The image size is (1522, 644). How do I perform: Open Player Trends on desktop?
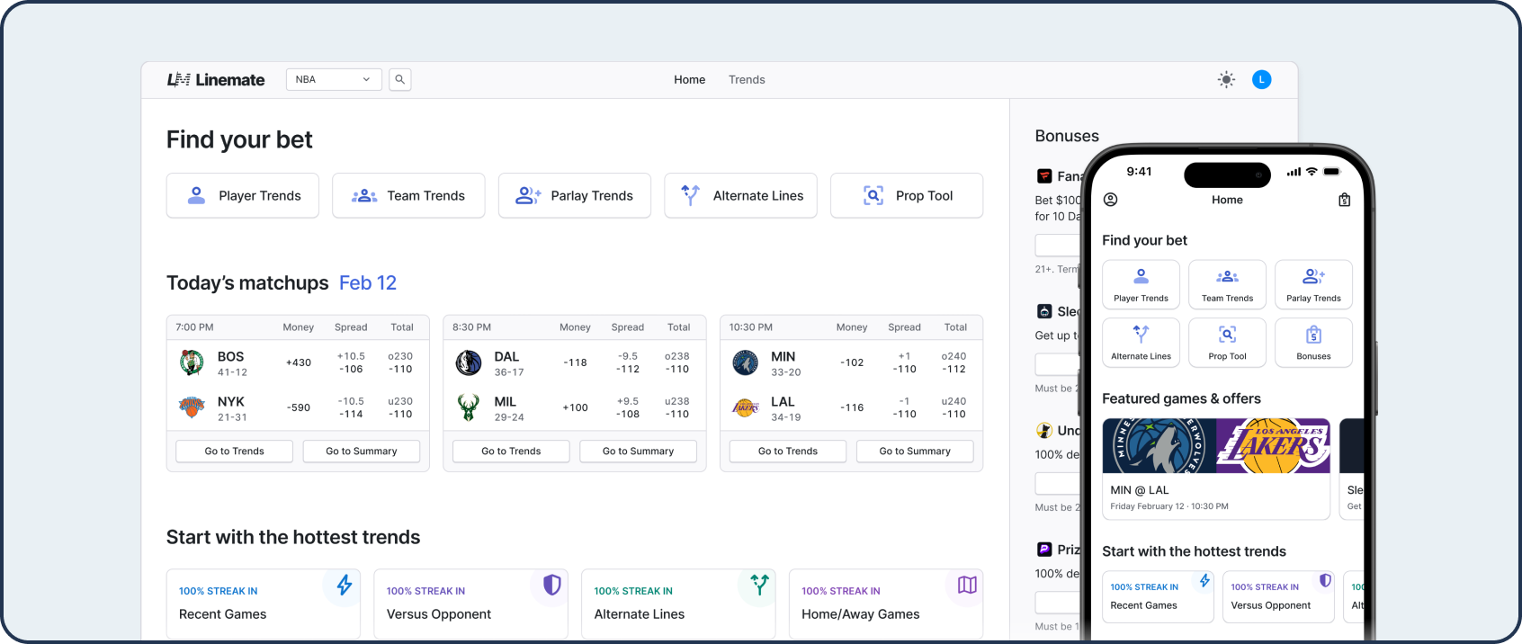tap(243, 195)
